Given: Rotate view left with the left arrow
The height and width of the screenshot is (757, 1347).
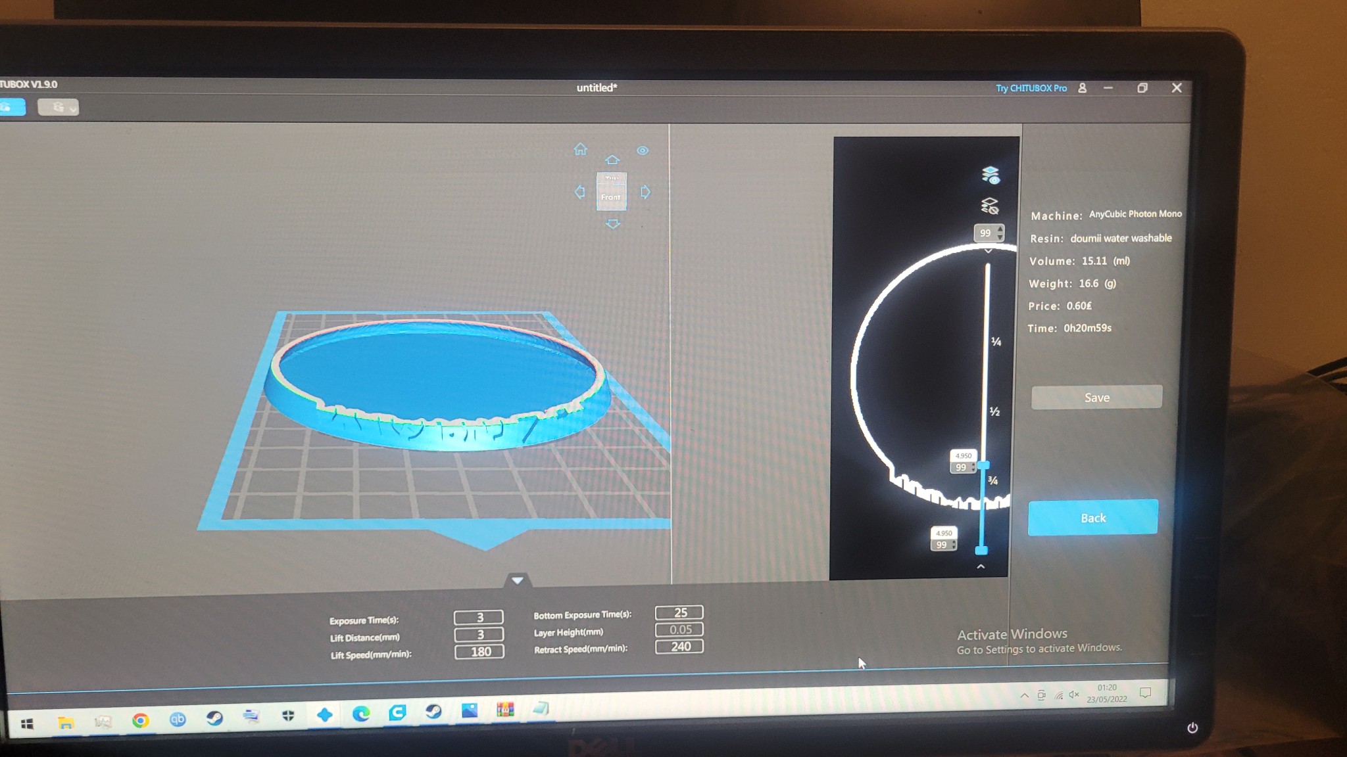Looking at the screenshot, I should click(579, 192).
